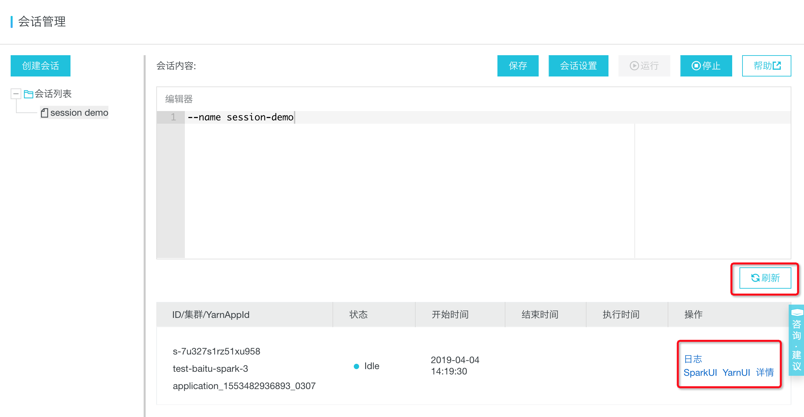This screenshot has width=804, height=417.
Task: Collapse the 会话列表 tree node
Action: 16,94
